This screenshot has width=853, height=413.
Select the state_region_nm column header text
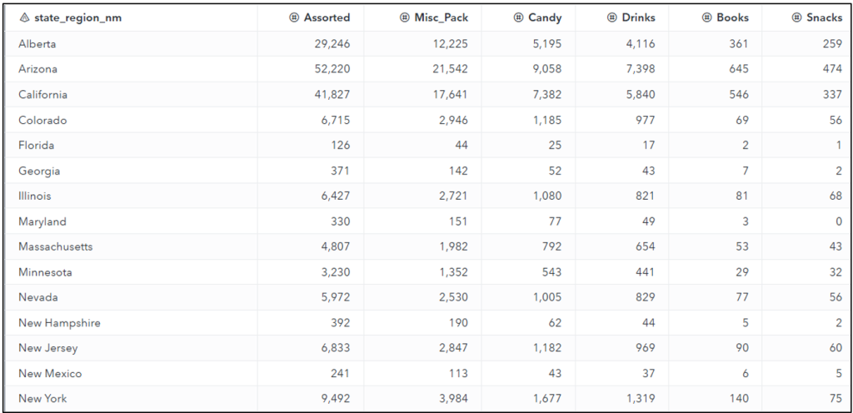coord(77,18)
